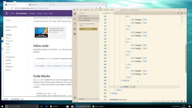Open the File menu in VS Code
Viewport: 192px width, 108px height.
(x=77, y=10)
